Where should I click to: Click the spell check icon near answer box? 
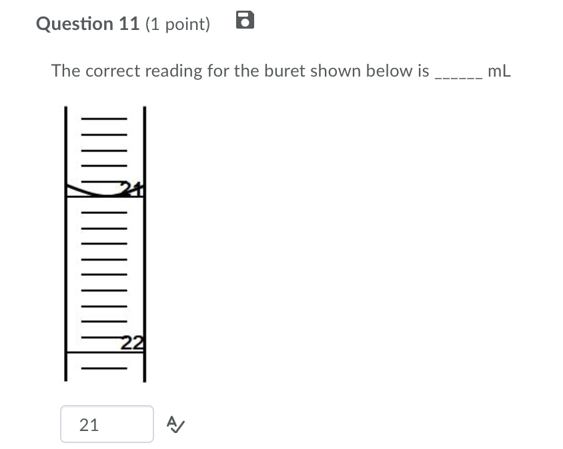click(174, 424)
